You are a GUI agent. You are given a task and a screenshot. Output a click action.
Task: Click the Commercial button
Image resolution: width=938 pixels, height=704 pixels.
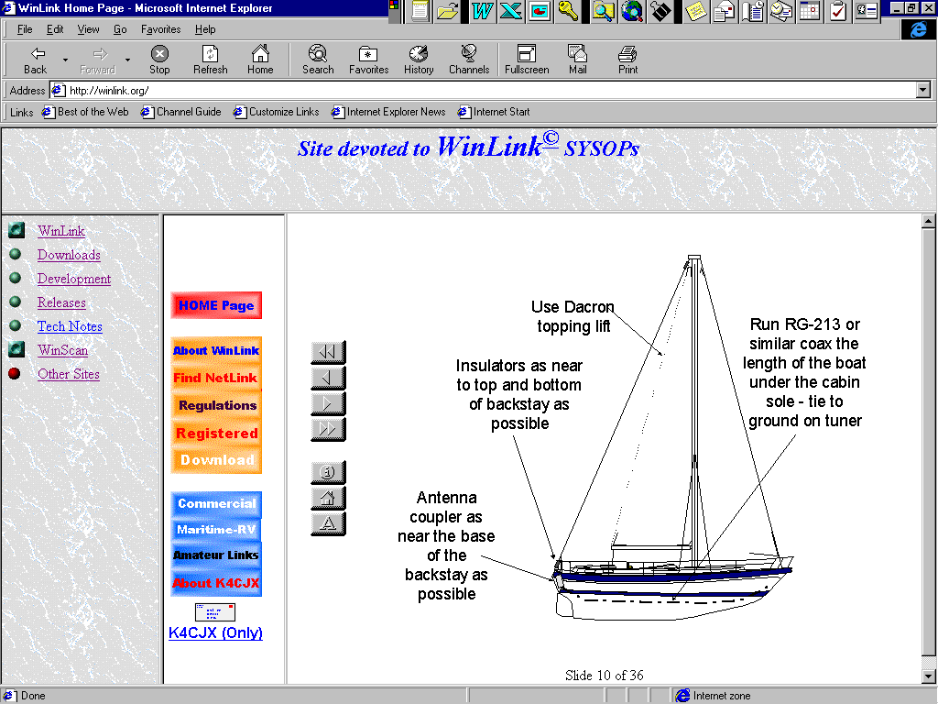coord(216,504)
